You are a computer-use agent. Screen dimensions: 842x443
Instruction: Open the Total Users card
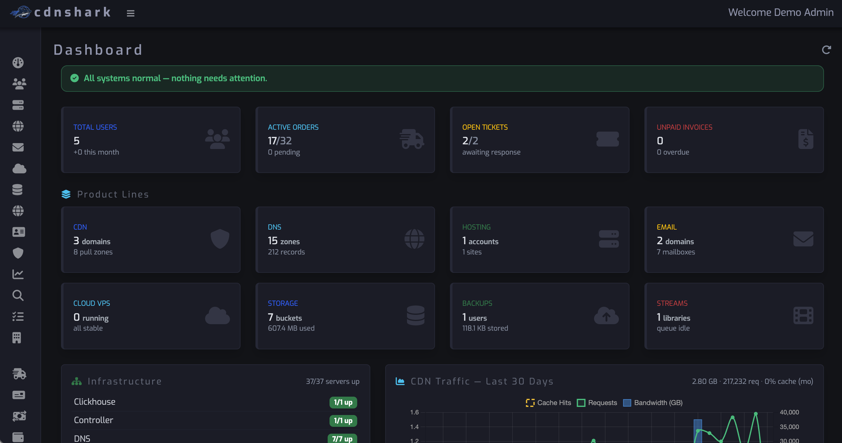151,140
